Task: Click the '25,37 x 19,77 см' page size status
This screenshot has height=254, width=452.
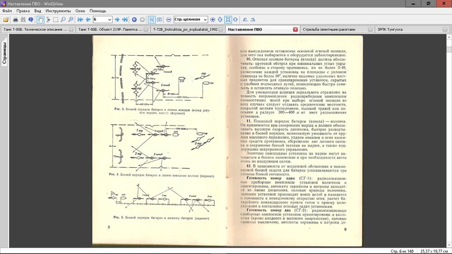Action: click(x=434, y=251)
